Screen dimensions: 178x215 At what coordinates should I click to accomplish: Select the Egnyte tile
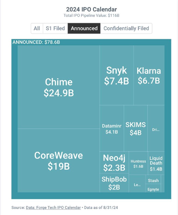click(153, 189)
